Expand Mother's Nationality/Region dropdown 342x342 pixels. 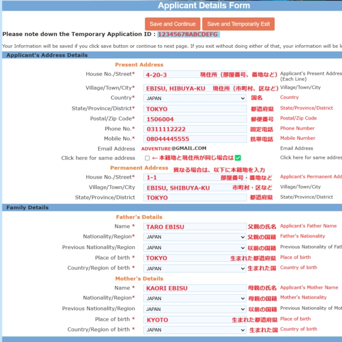coord(195,298)
